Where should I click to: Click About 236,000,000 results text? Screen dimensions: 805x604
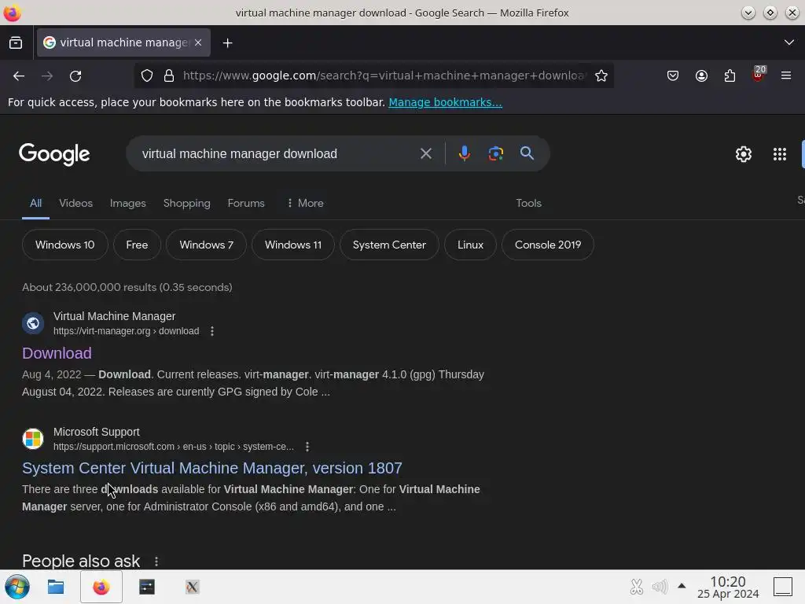(x=127, y=288)
